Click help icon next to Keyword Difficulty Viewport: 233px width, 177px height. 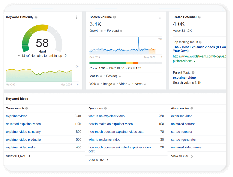coord(36,17)
